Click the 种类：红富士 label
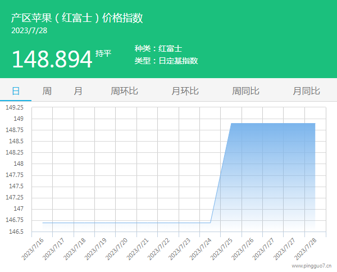This screenshot has width=337, height=272. (158, 49)
